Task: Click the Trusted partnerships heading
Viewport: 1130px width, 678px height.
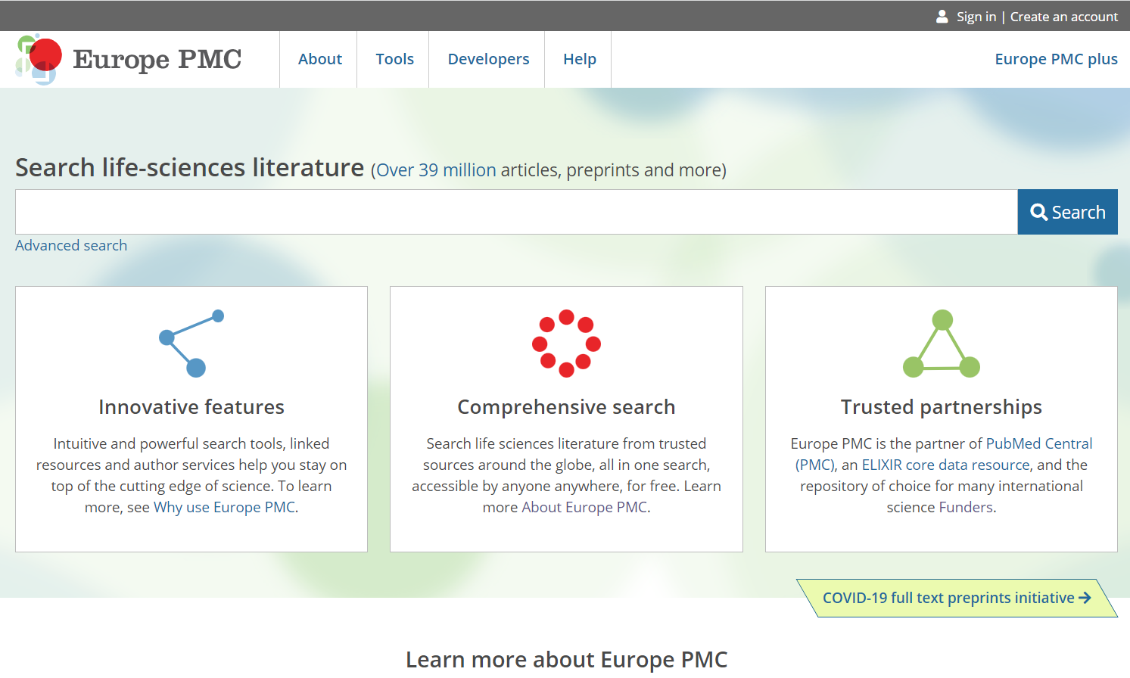Action: (x=942, y=407)
